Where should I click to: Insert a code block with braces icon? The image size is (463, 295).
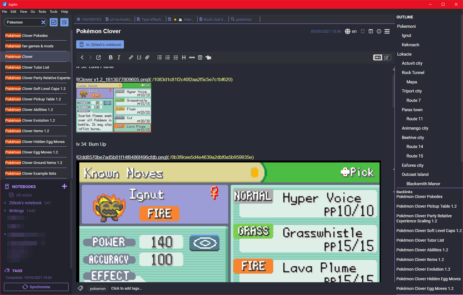[x=139, y=58]
